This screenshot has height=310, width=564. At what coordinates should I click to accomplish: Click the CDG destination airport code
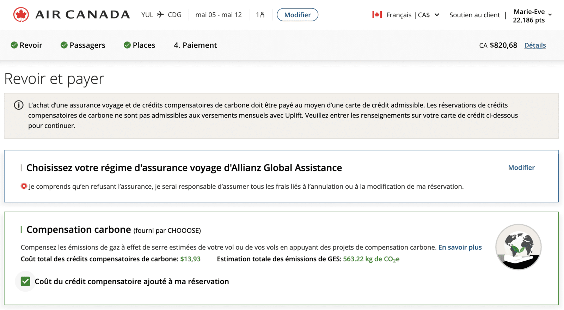174,15
